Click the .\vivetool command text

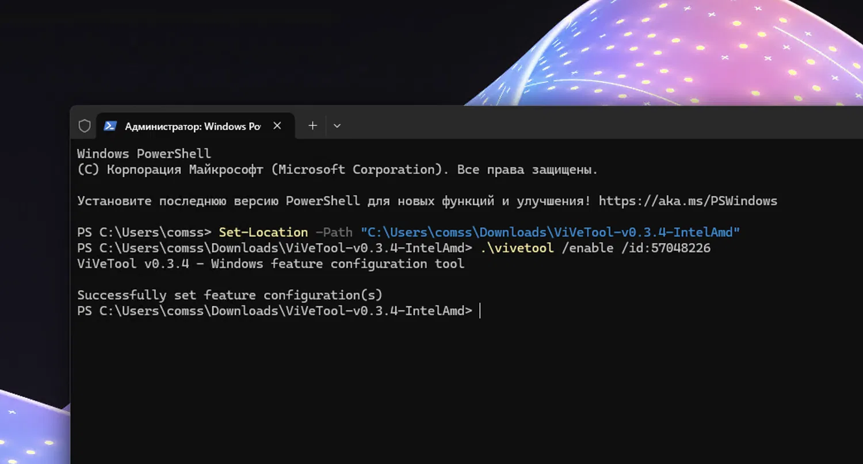(x=517, y=248)
